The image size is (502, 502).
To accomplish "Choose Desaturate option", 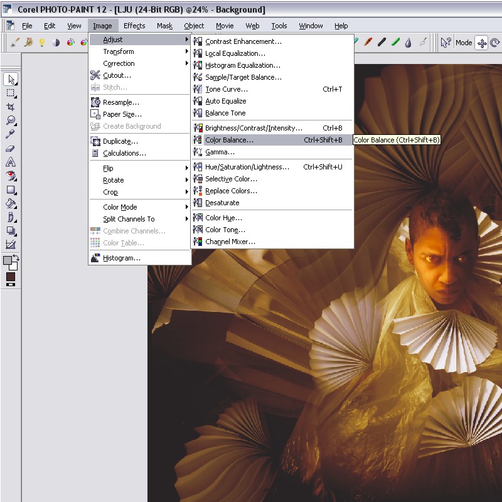I will tap(272, 203).
